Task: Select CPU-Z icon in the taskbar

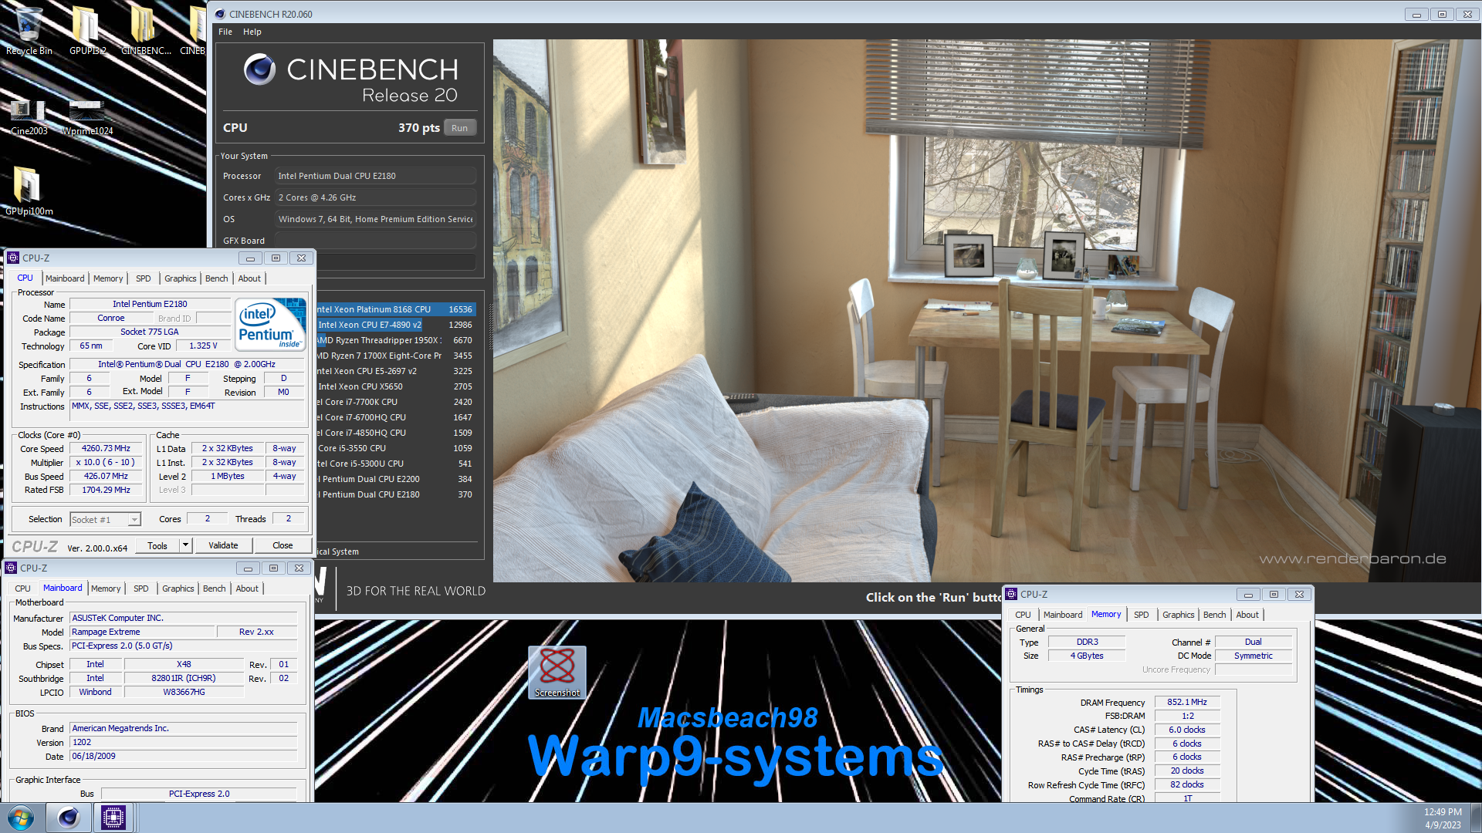Action: coord(113,818)
